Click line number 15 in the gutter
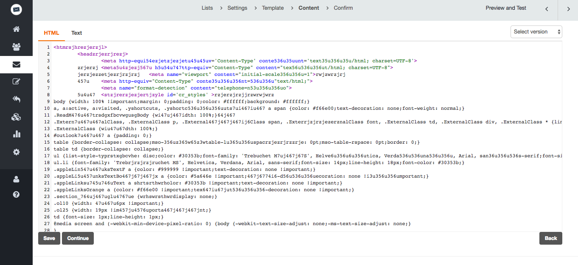This screenshot has height=265, width=578. pyautogui.click(x=47, y=142)
